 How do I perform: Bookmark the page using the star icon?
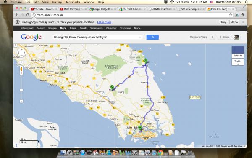[x=231, y=15]
